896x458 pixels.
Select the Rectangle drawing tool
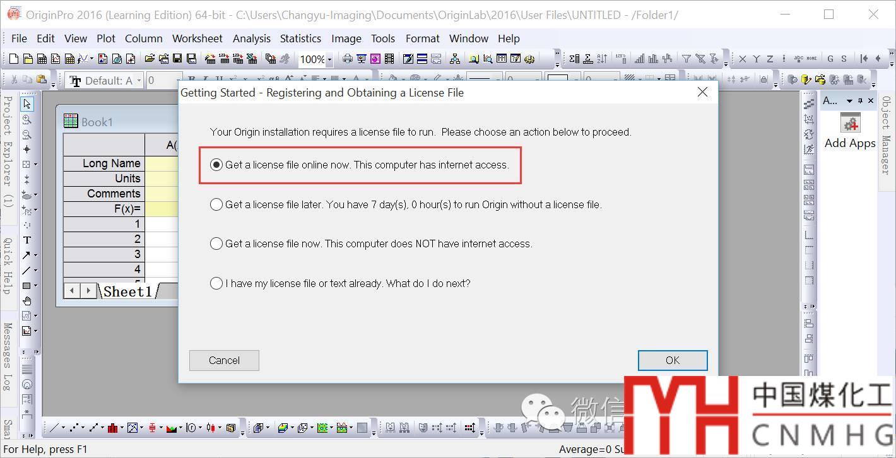point(27,286)
